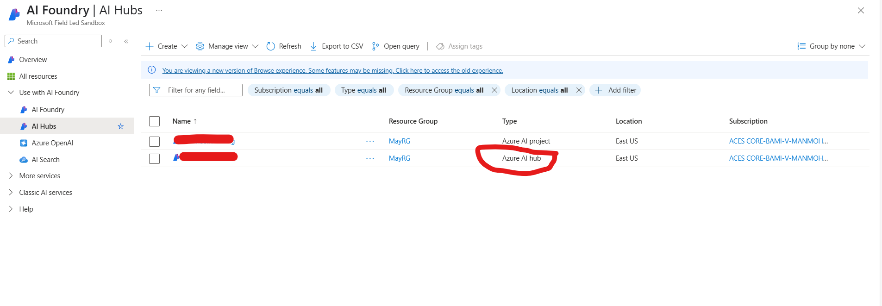Open All resources in the sidebar
The height and width of the screenshot is (306, 882).
tap(38, 76)
